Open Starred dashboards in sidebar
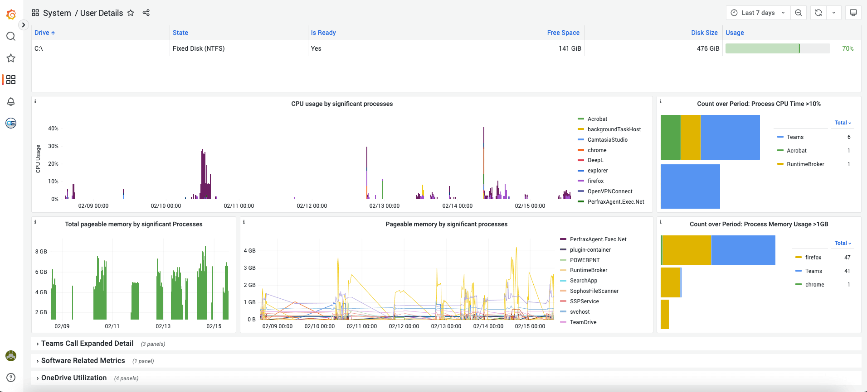 click(x=11, y=58)
